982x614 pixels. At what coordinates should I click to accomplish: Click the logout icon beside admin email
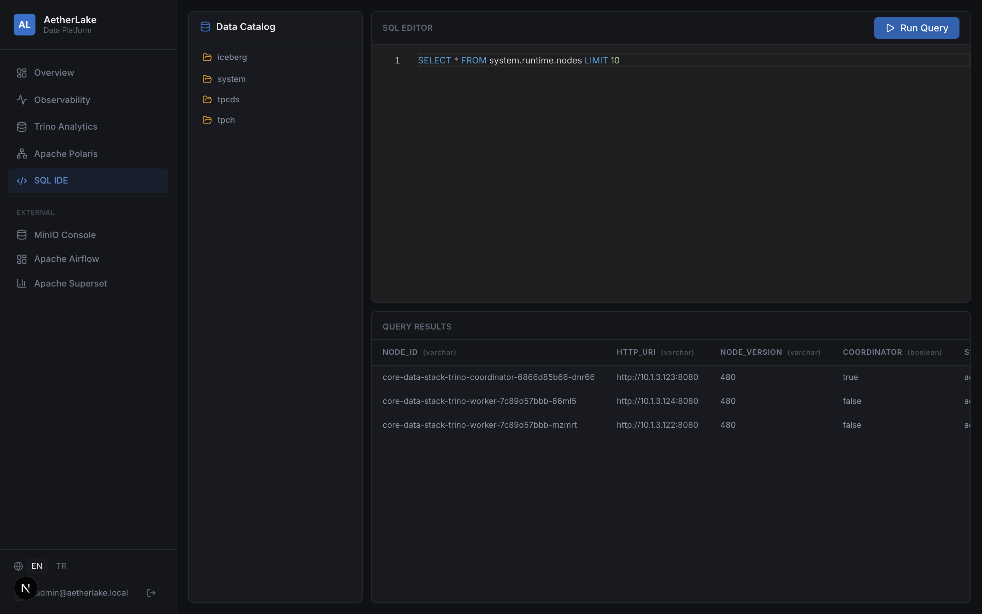(x=151, y=593)
